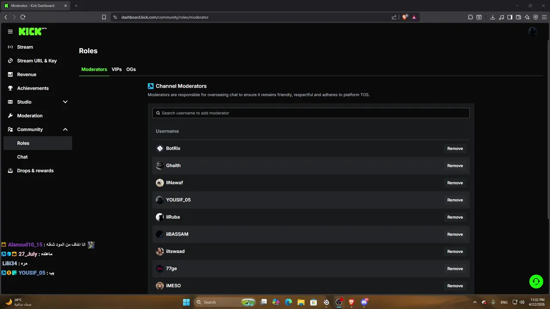The width and height of the screenshot is (550, 309).
Task: Click YOUSIF_05 in the chat overlay
Action: (32, 273)
